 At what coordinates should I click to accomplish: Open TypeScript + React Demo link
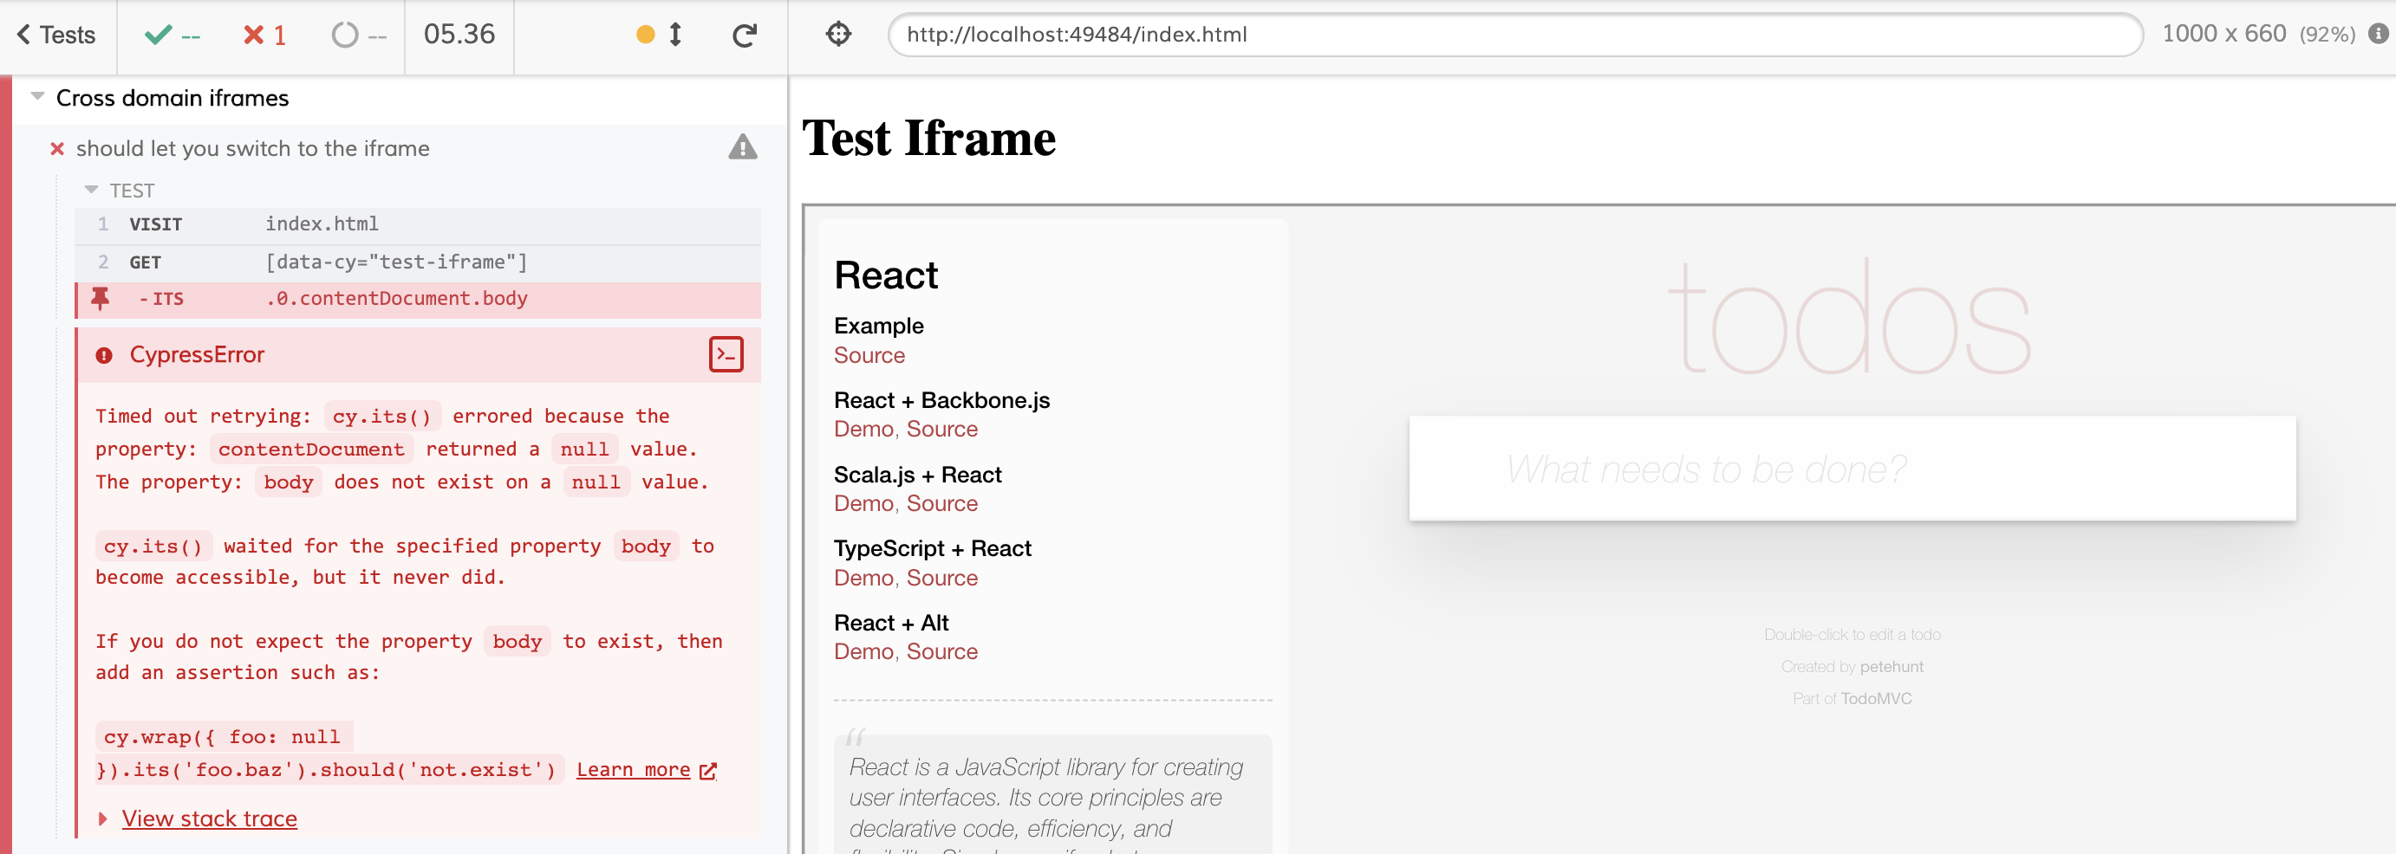click(863, 578)
